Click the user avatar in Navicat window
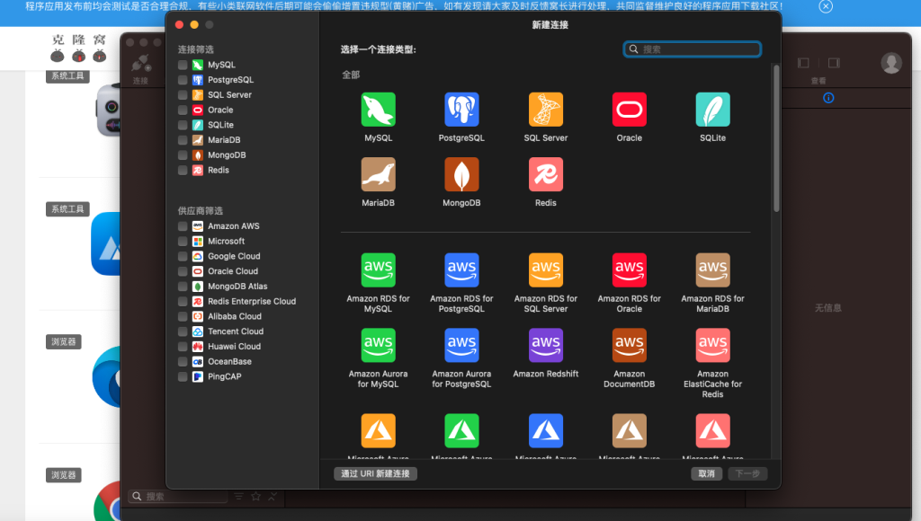This screenshot has height=521, width=921. [891, 63]
